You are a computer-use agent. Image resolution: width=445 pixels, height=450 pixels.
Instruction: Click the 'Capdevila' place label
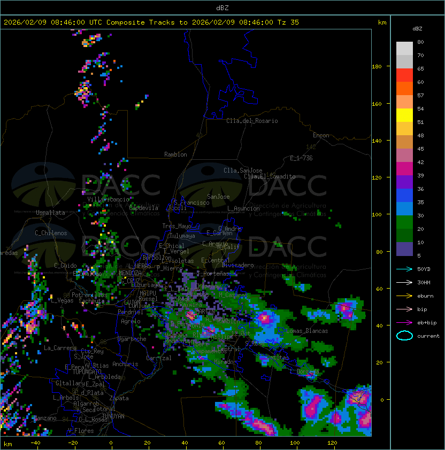tap(144, 208)
